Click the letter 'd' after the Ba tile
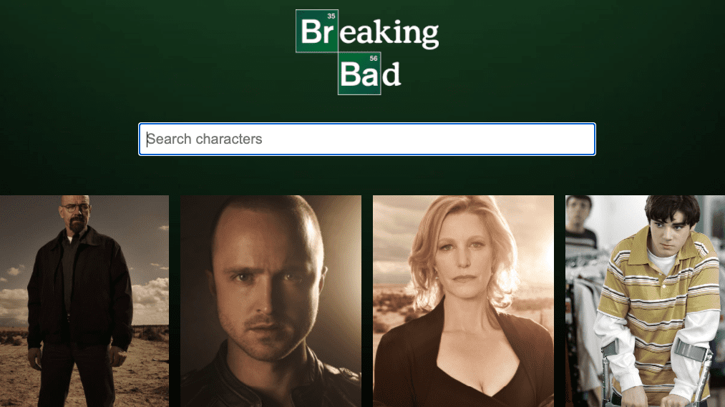The height and width of the screenshot is (407, 725). tap(391, 74)
